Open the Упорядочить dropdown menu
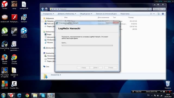174x98 pixels. coord(48,14)
